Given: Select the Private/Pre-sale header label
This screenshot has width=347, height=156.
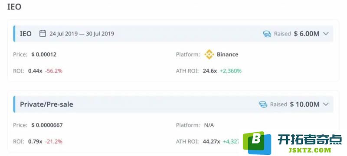Looking at the screenshot, I should point(46,104).
